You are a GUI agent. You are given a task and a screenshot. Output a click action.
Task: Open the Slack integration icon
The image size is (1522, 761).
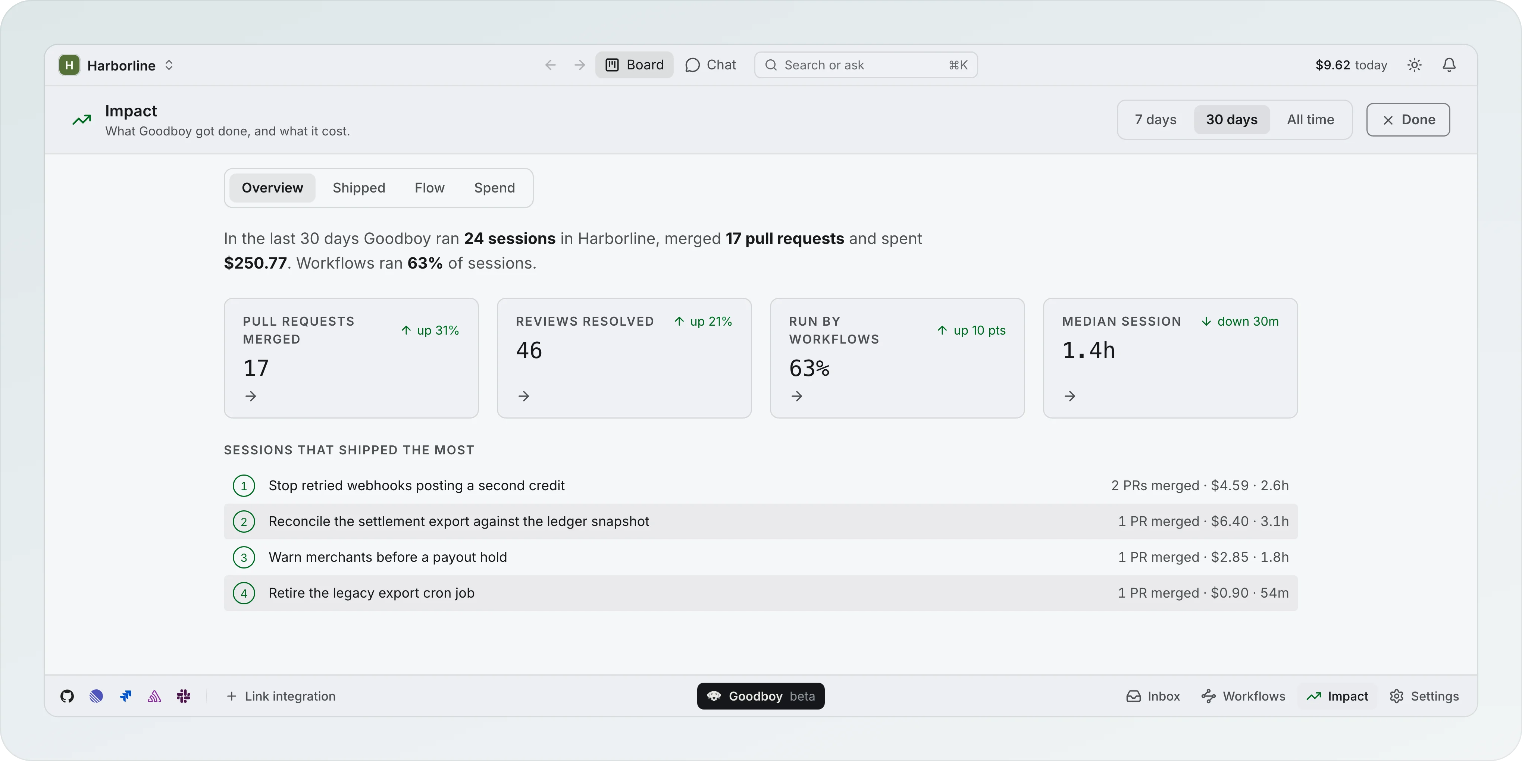coord(183,696)
